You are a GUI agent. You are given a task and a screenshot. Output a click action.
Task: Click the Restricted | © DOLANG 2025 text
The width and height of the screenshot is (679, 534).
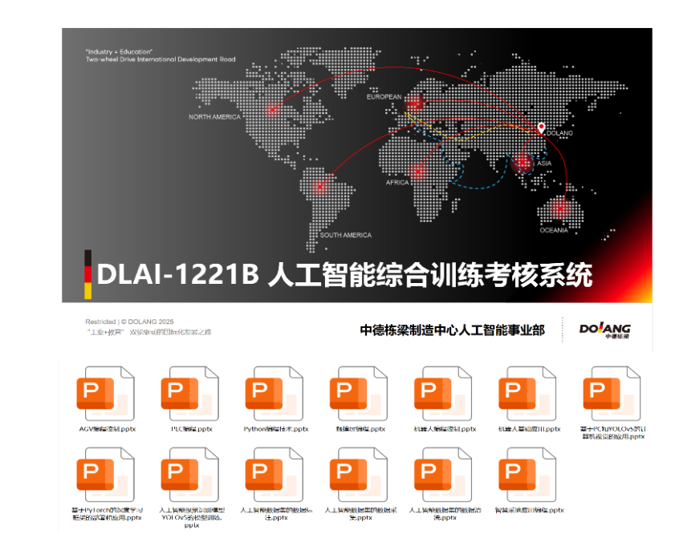pos(129,322)
